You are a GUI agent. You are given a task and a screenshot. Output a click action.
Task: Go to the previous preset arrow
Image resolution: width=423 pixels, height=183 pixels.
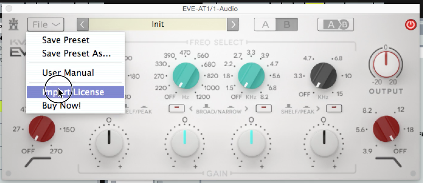point(83,25)
